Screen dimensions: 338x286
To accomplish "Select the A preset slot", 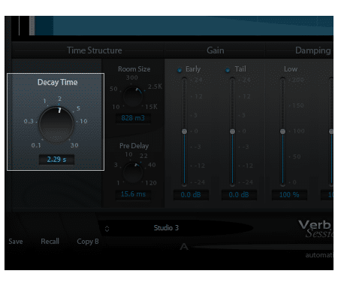I will pyautogui.click(x=184, y=247).
